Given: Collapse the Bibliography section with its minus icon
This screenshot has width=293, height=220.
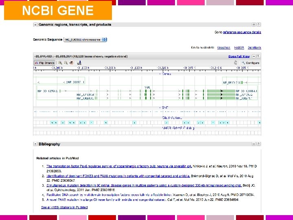Looking at the screenshot, I should pos(35,144).
